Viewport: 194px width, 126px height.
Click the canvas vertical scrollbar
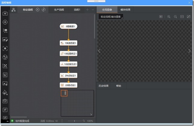coord(95,26)
